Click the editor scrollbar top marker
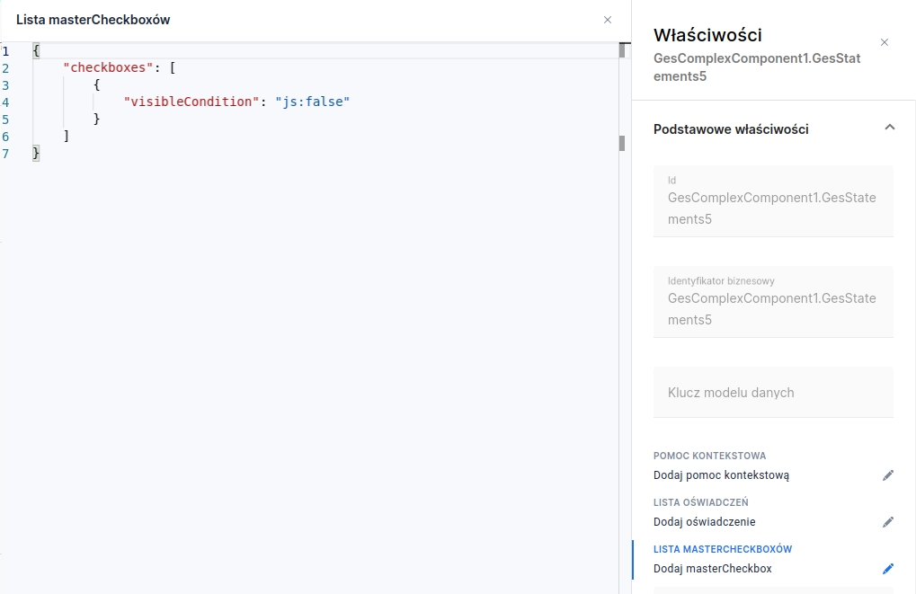This screenshot has width=916, height=594. coord(622,51)
